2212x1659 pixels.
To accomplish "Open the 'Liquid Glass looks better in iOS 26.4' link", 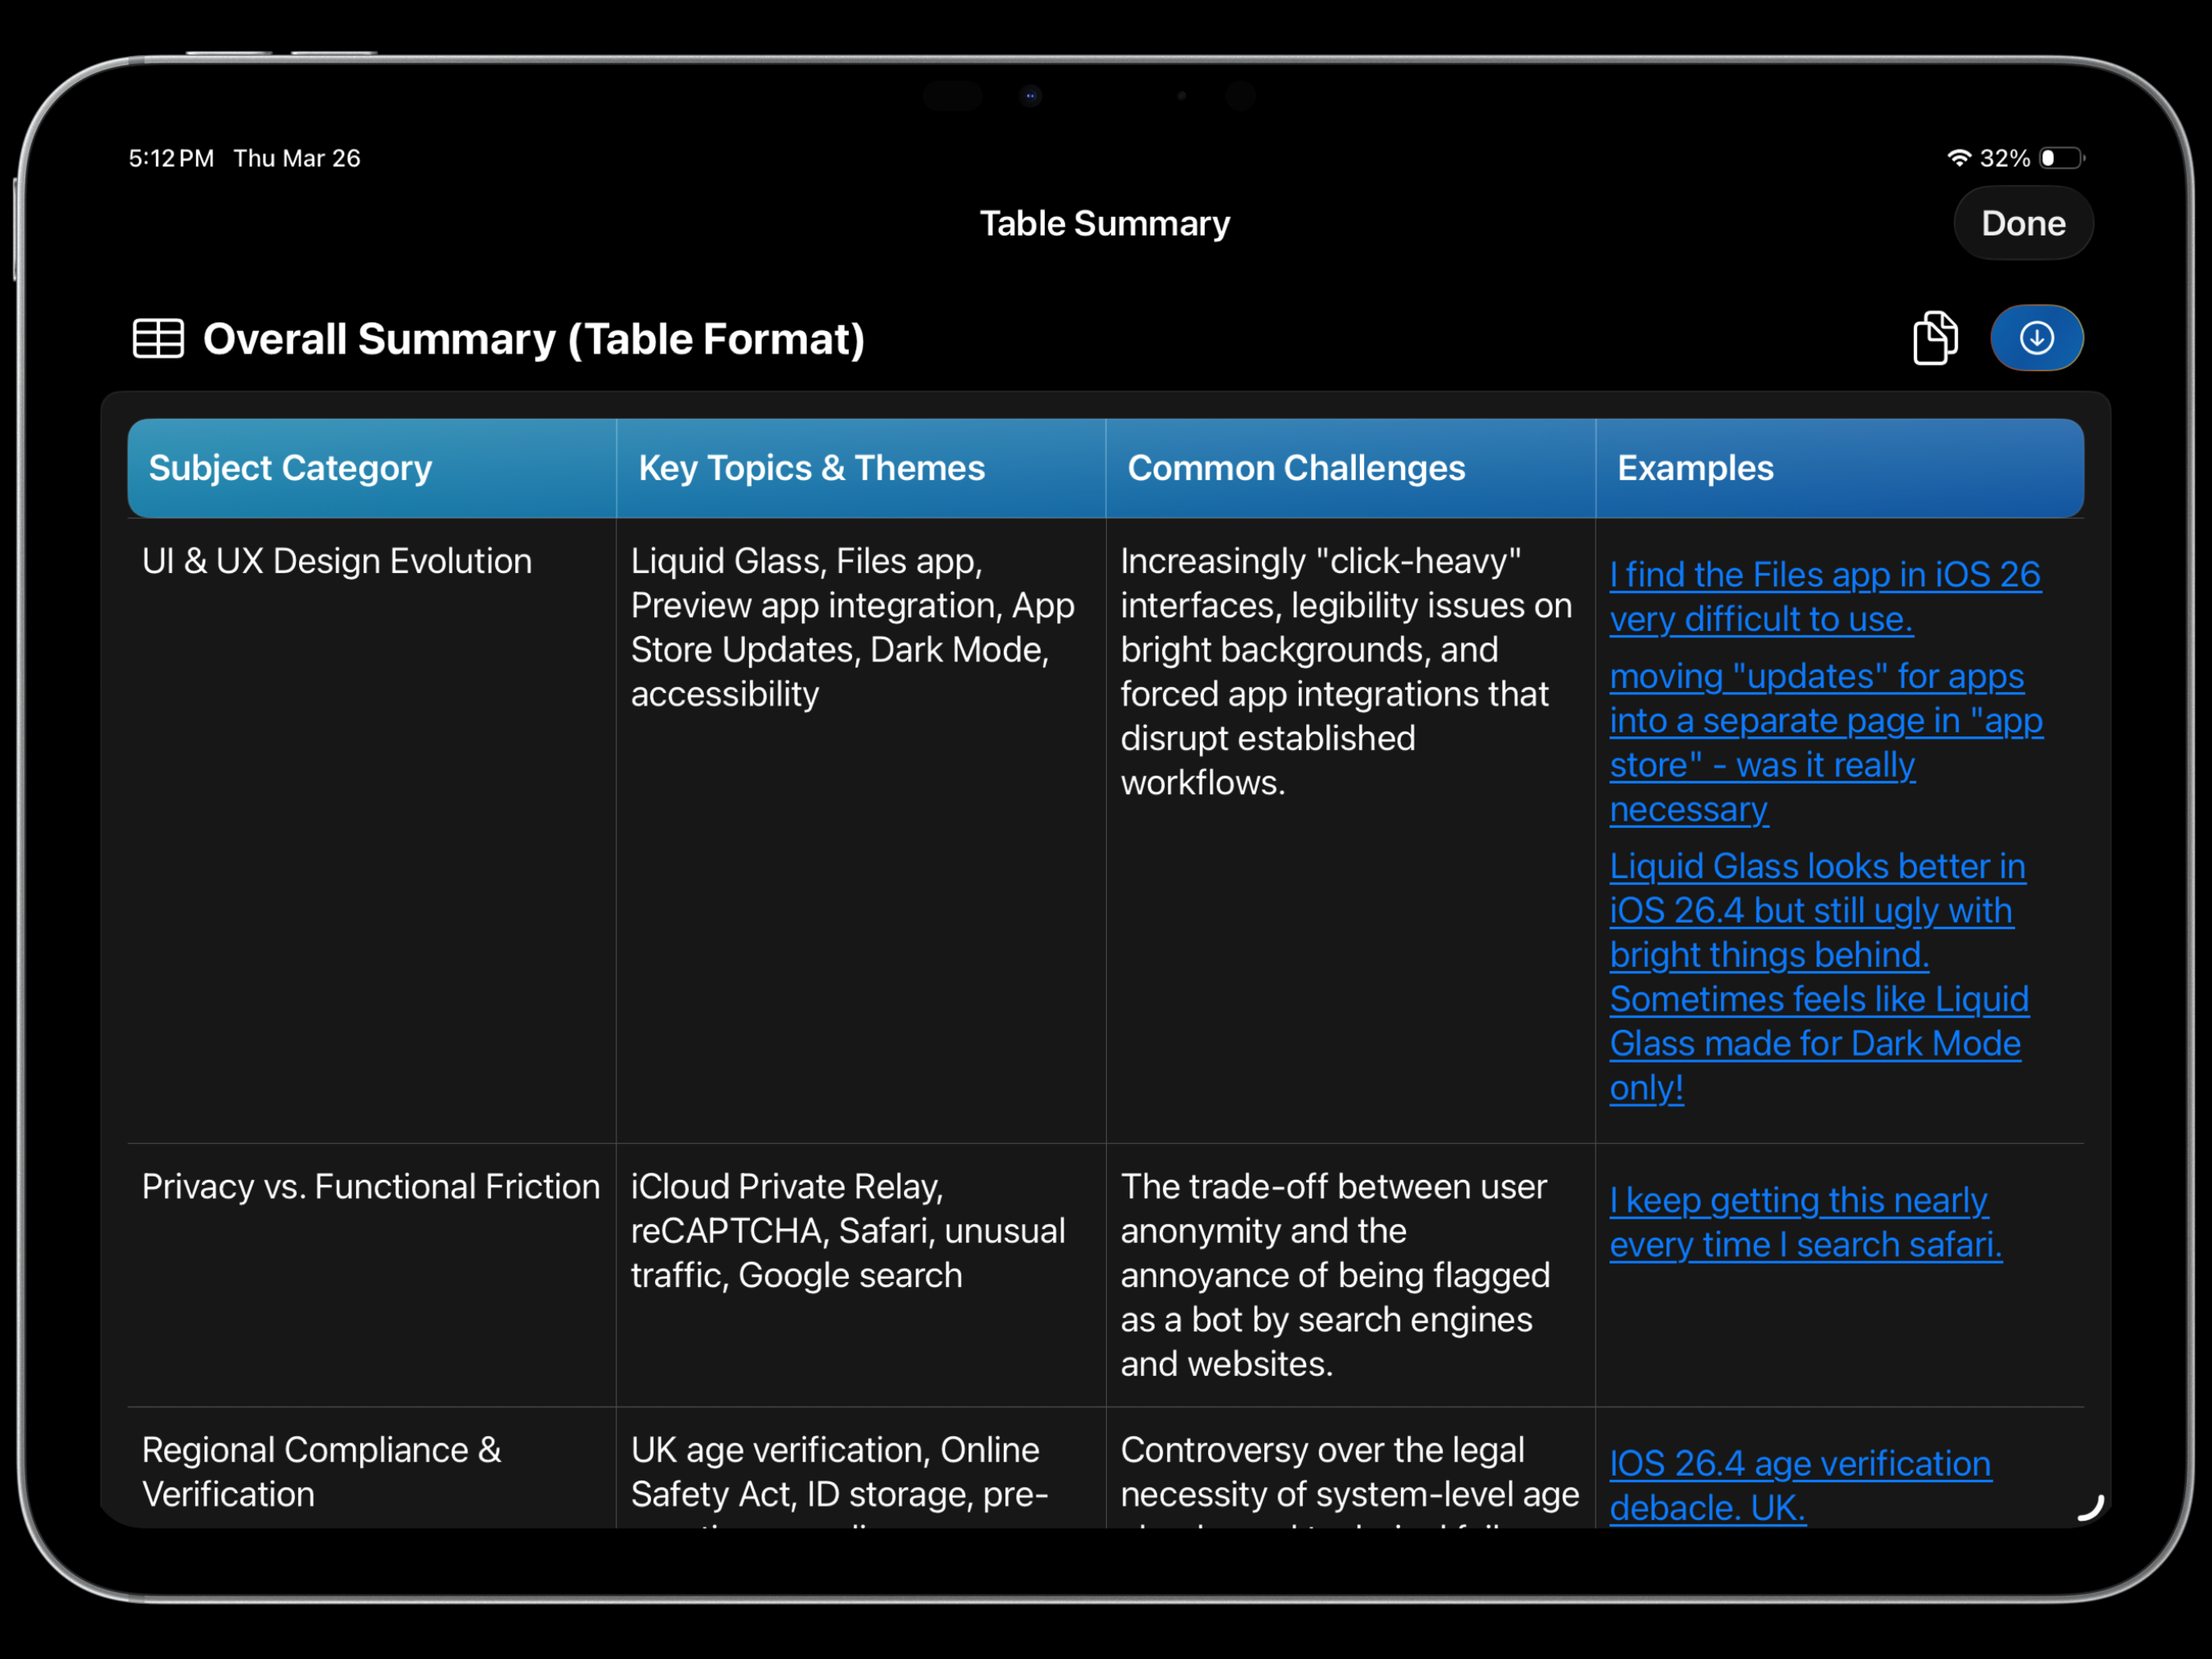I will 1819,977.
